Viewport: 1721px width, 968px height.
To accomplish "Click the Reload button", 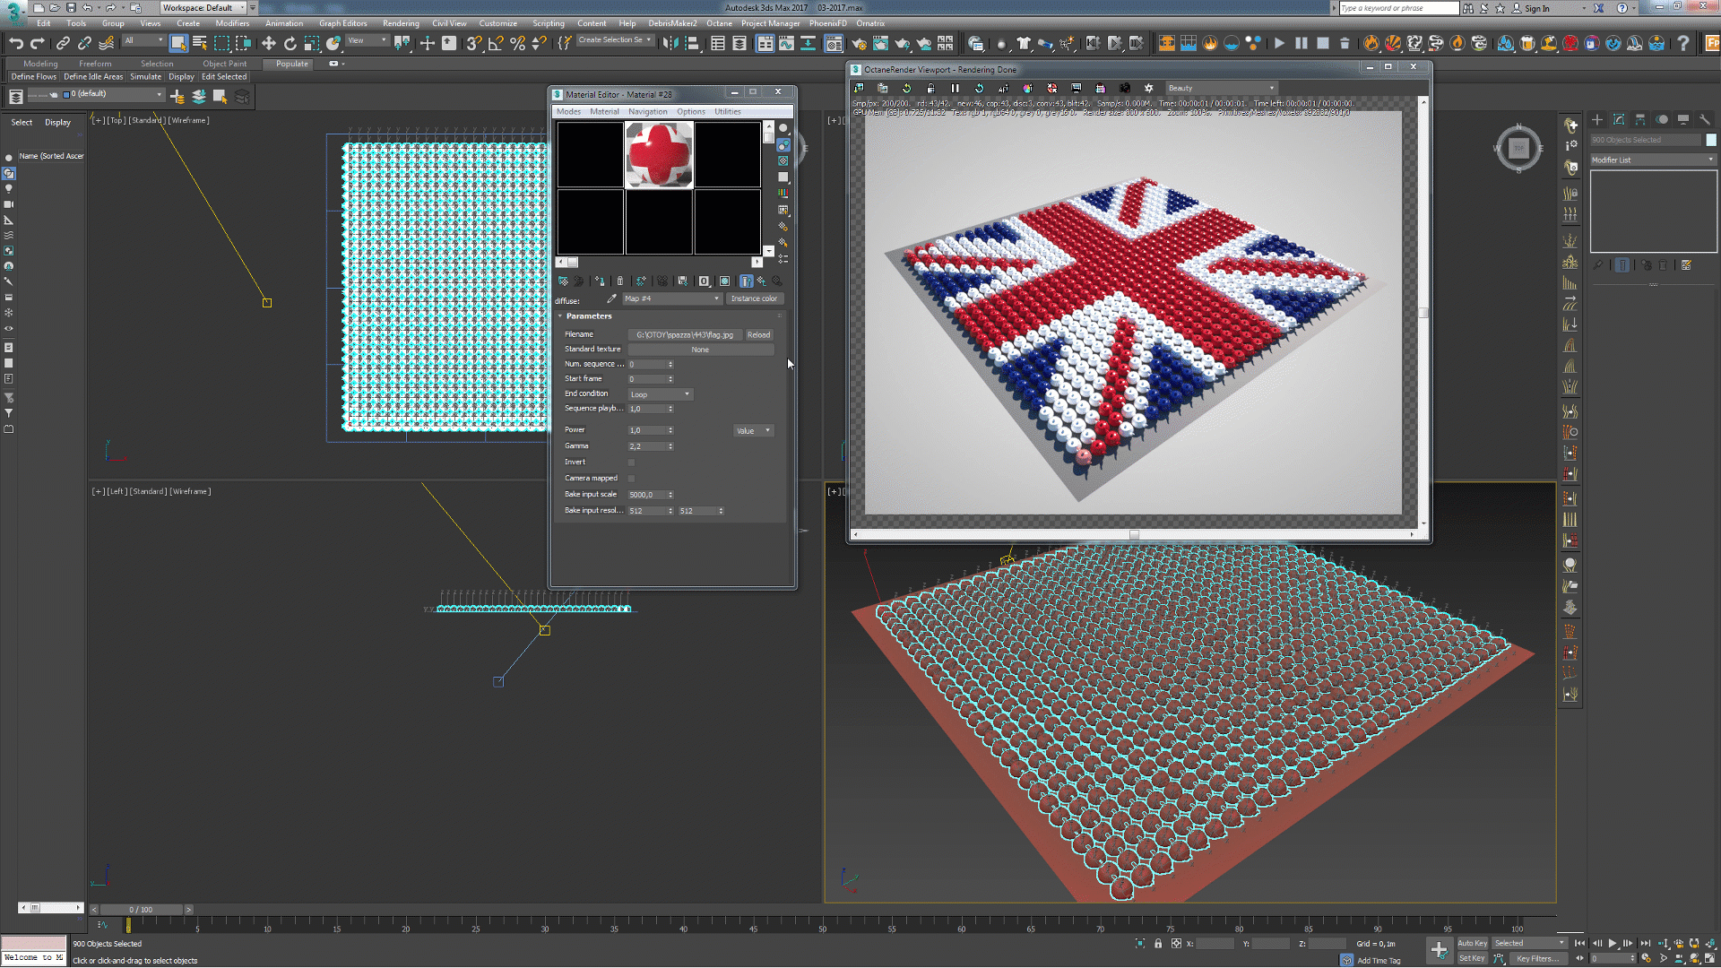I will pyautogui.click(x=758, y=335).
